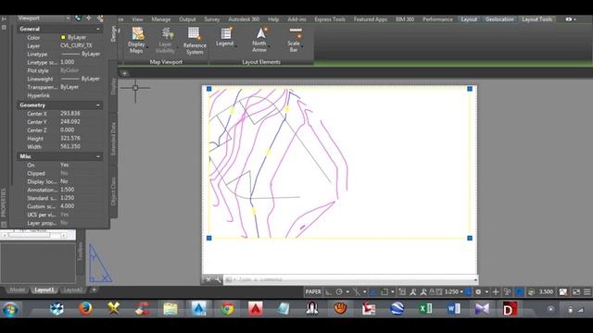This screenshot has height=333, width=593.
Task: Click the quick select icon in Properties header
Action: pos(100,18)
